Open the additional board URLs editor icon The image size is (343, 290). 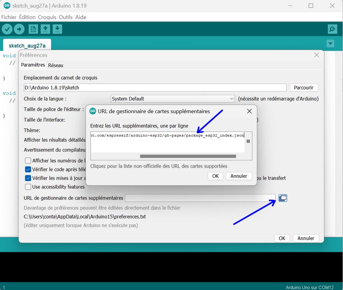pos(283,198)
